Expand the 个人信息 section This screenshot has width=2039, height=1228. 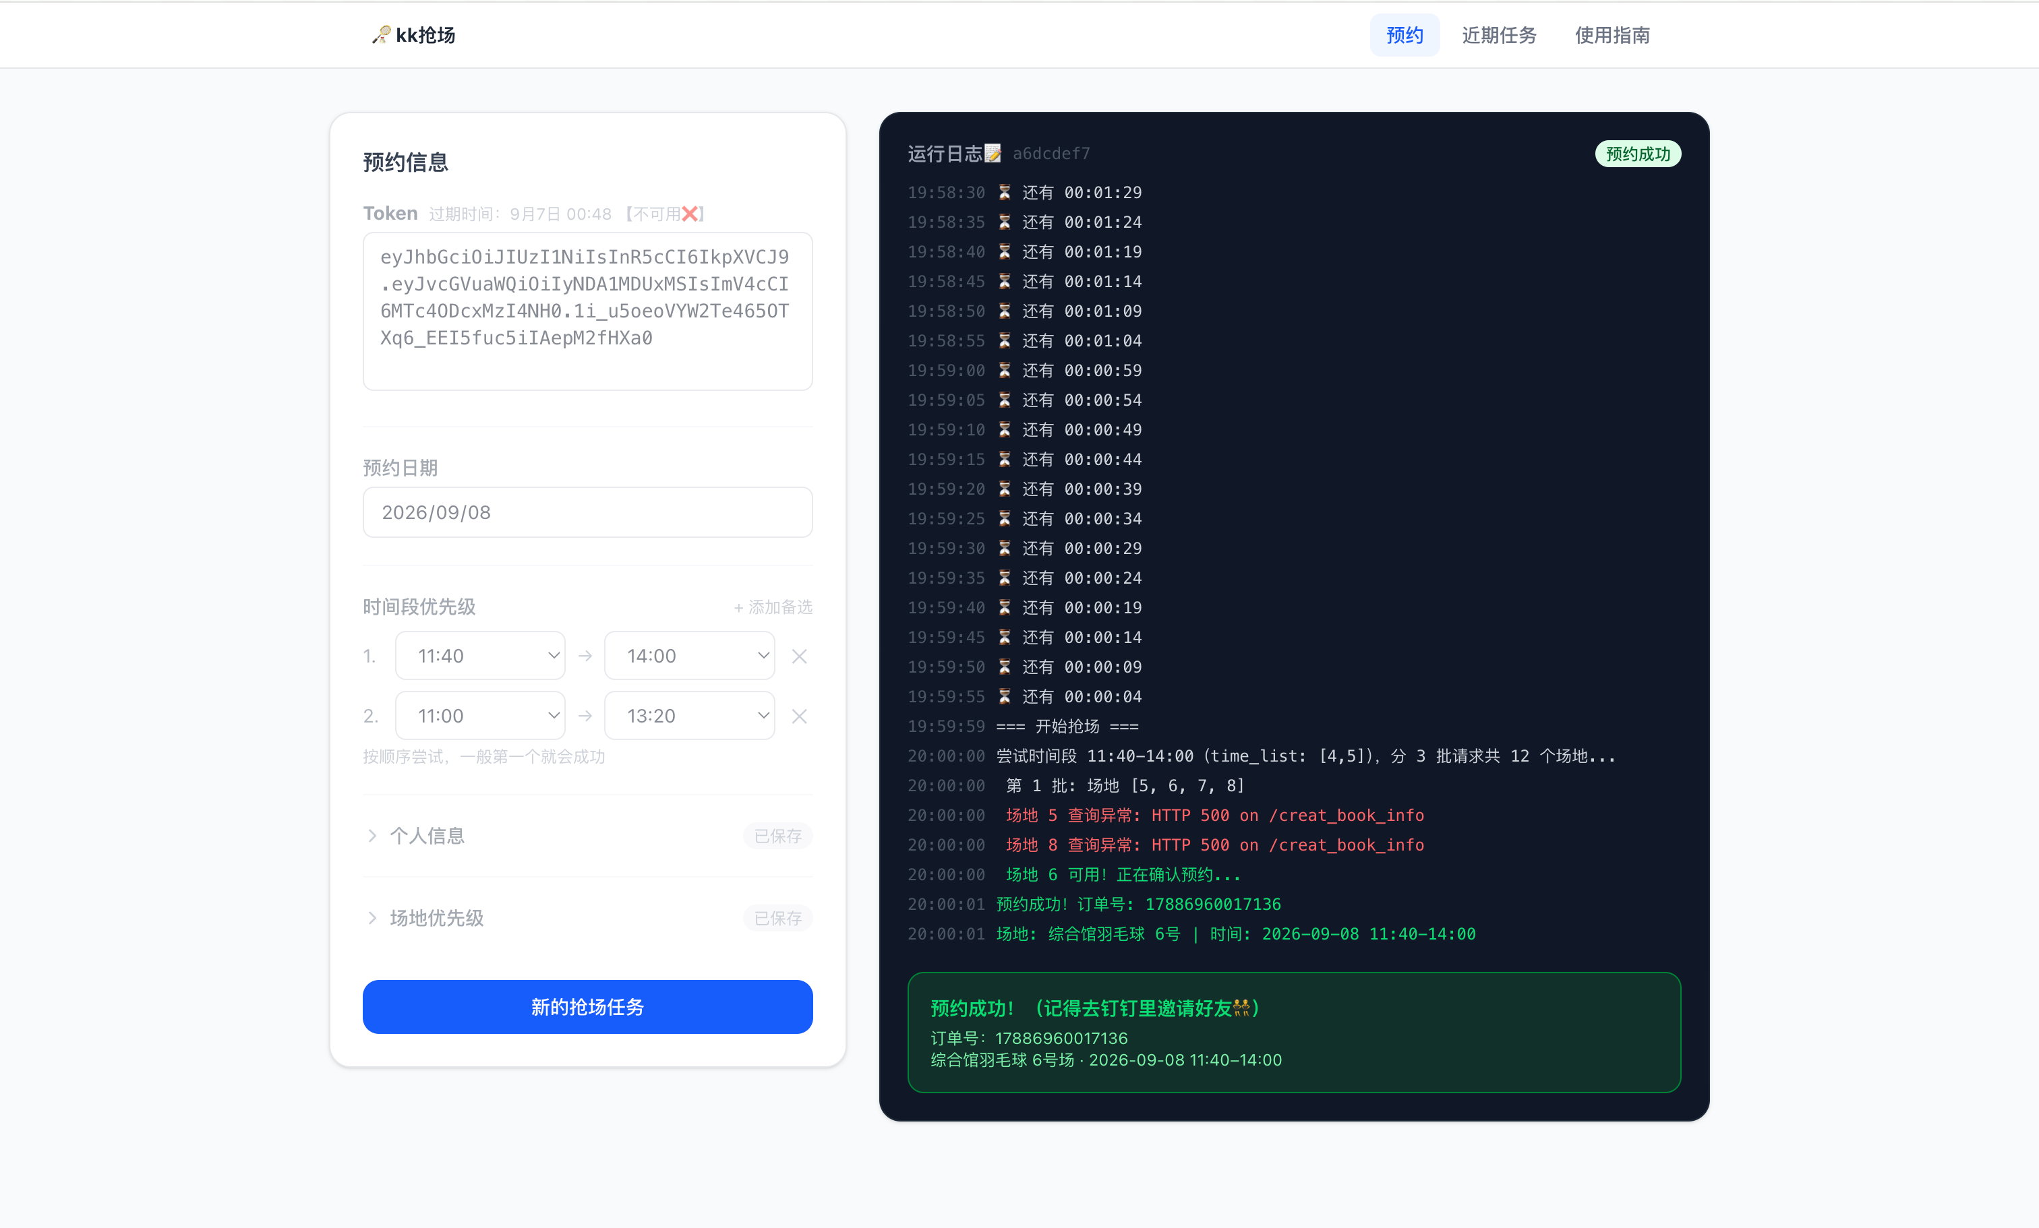(587, 836)
